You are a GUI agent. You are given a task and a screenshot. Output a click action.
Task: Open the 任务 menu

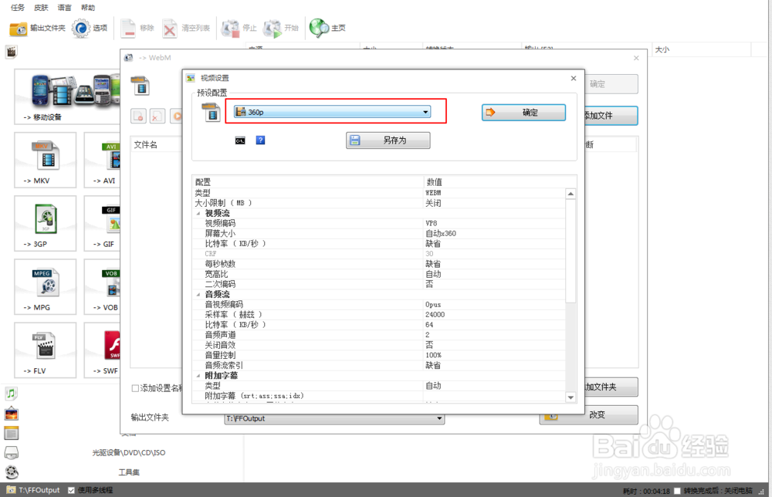pyautogui.click(x=18, y=8)
